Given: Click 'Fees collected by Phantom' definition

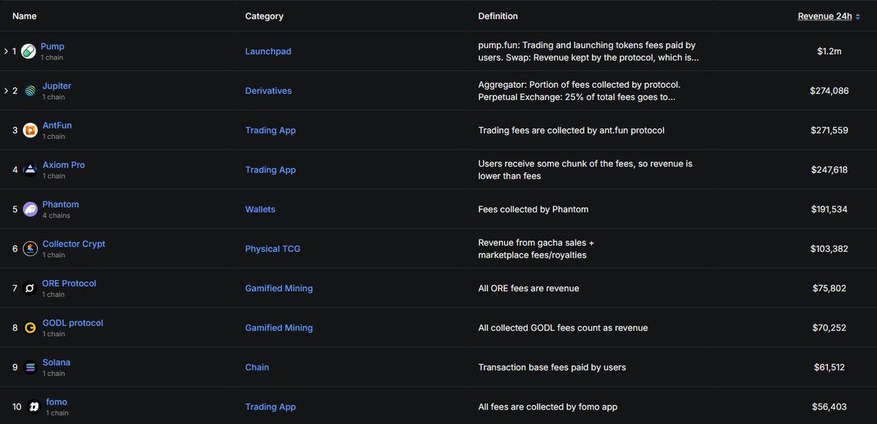Looking at the screenshot, I should tap(533, 209).
